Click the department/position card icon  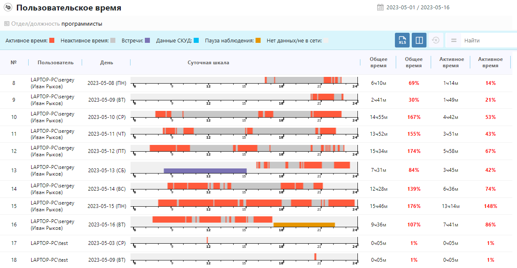pyautogui.click(x=7, y=24)
